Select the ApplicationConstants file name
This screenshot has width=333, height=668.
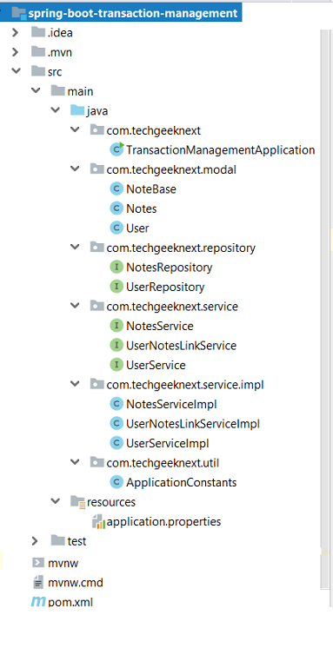pyautogui.click(x=181, y=483)
